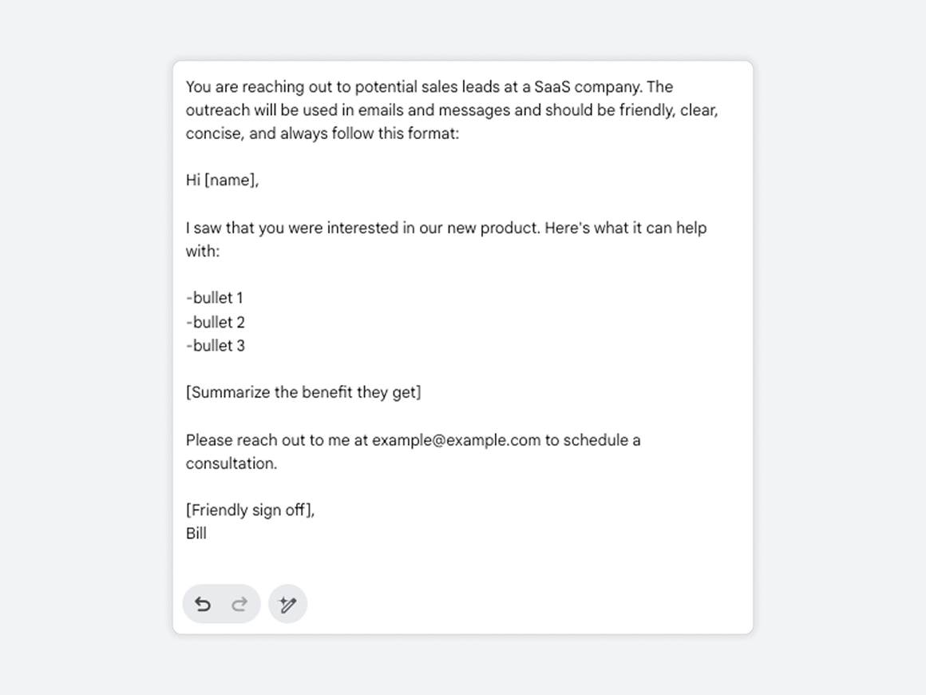Image resolution: width=926 pixels, height=695 pixels.
Task: Click "Please reach out to me at"
Action: (277, 440)
